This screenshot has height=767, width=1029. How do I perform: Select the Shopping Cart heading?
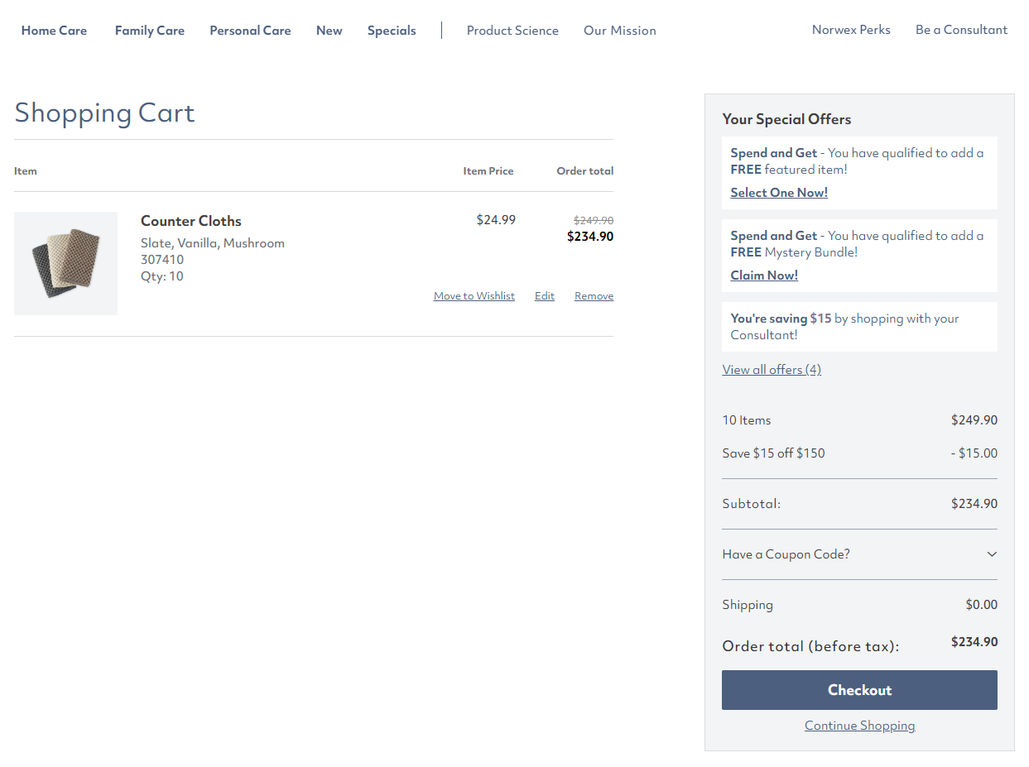104,113
